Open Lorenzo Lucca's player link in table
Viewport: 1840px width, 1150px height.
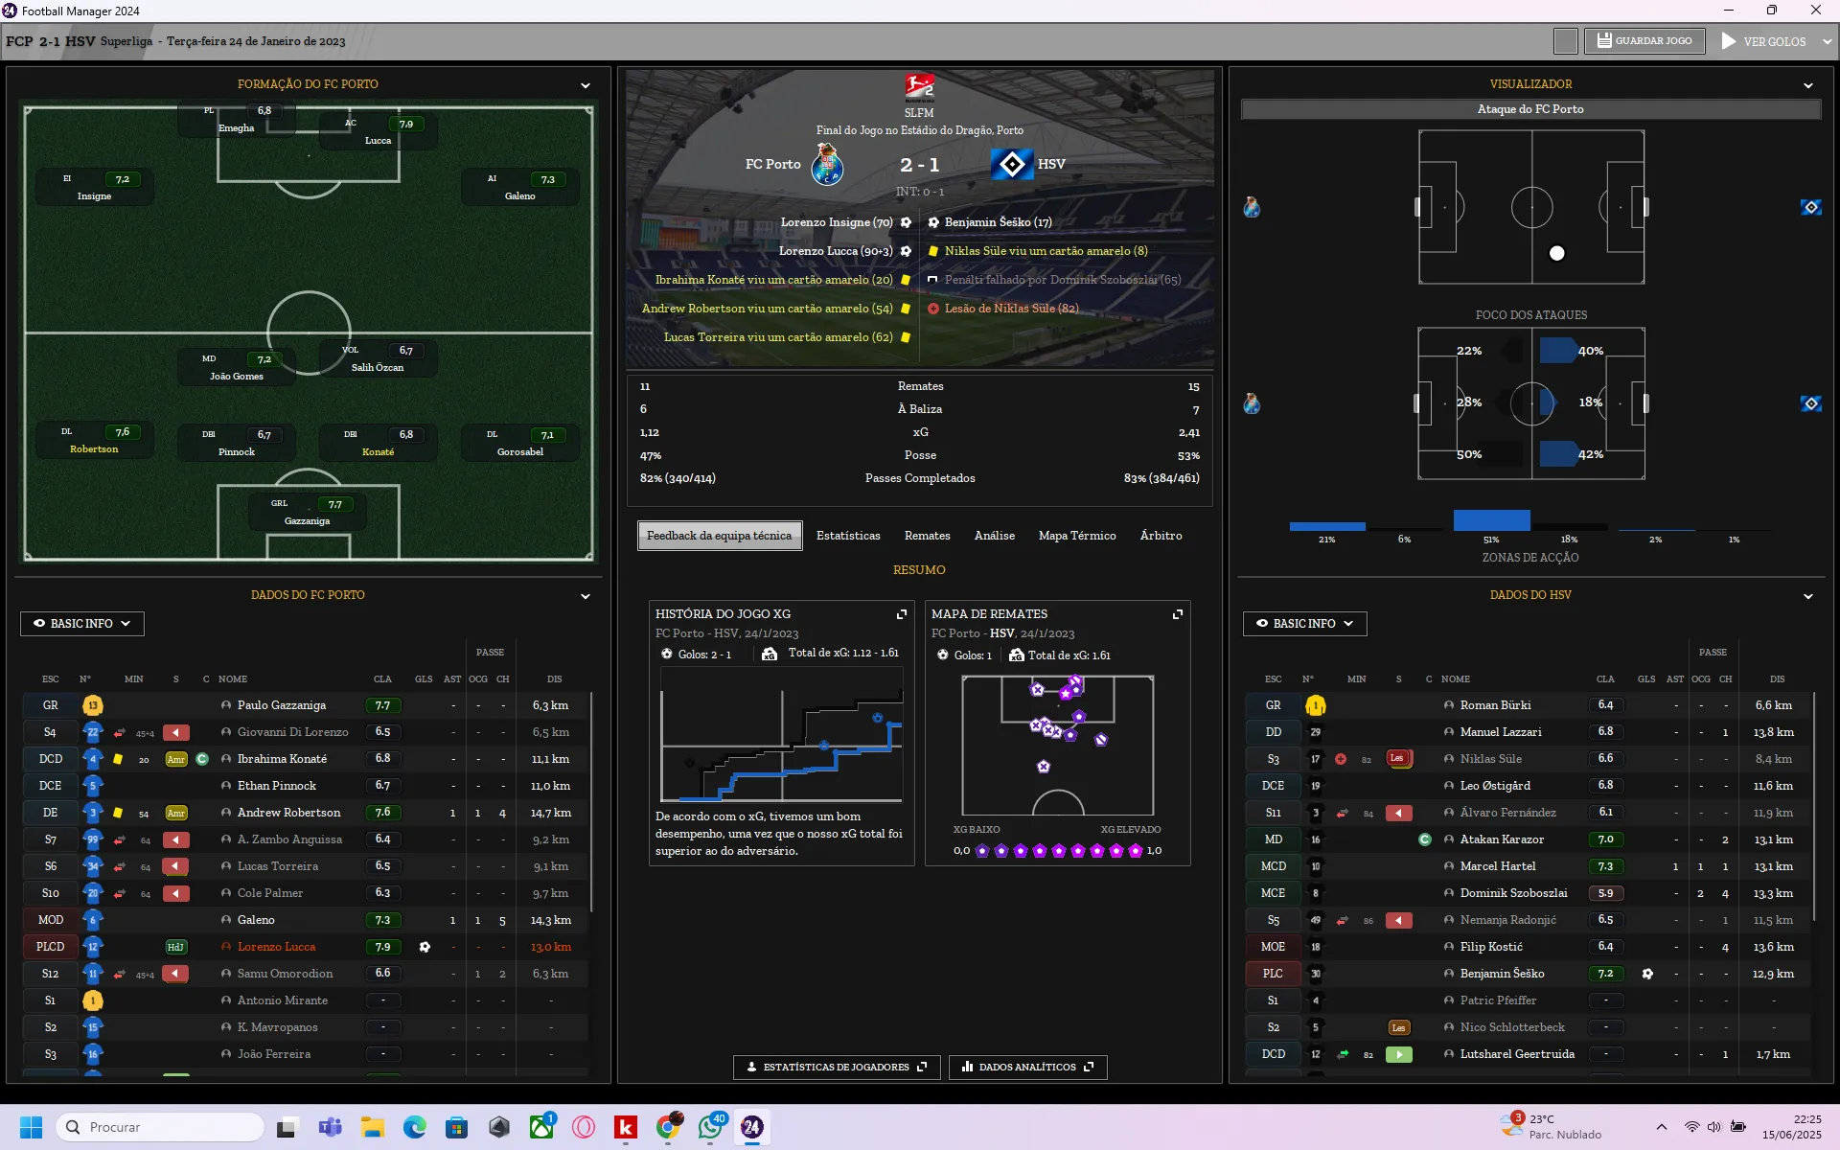click(x=276, y=948)
